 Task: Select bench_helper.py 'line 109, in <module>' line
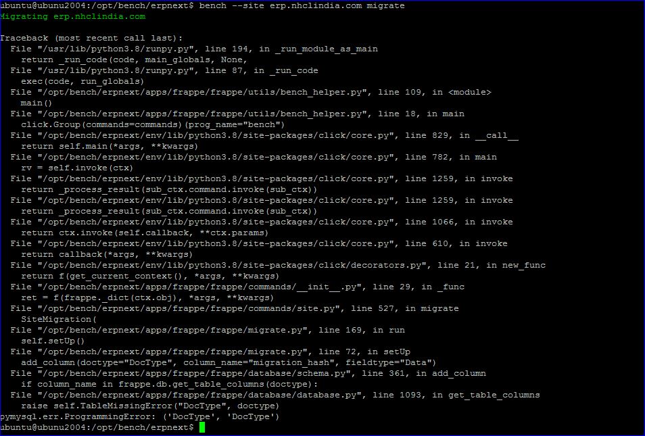click(x=251, y=92)
